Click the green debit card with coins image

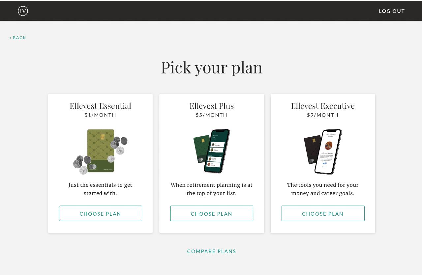pos(100,151)
